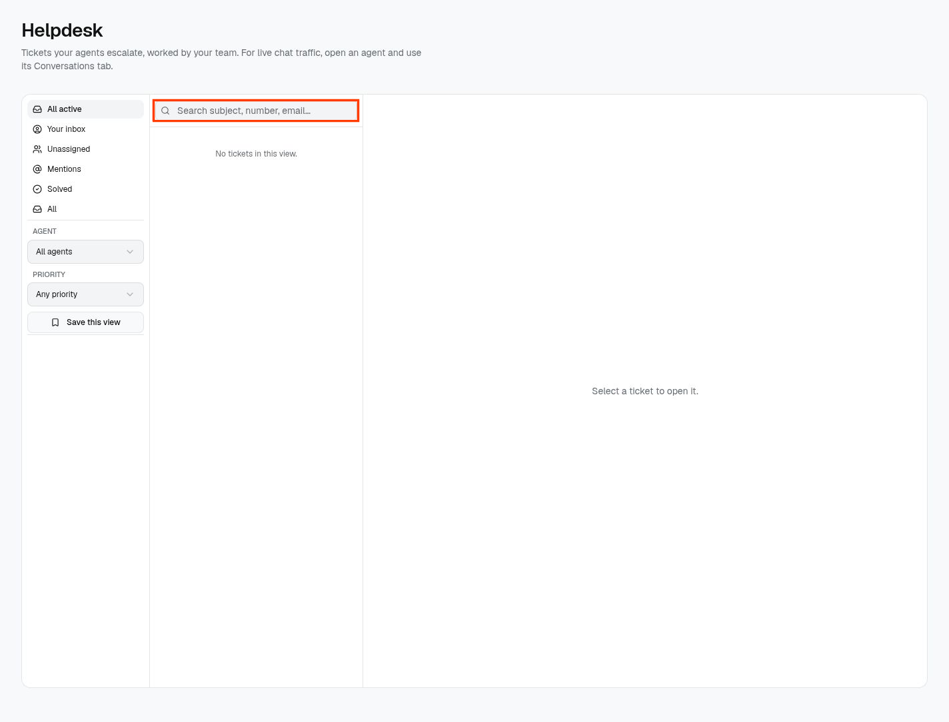Show Unassigned tickets
The height and width of the screenshot is (722, 949).
[x=85, y=149]
